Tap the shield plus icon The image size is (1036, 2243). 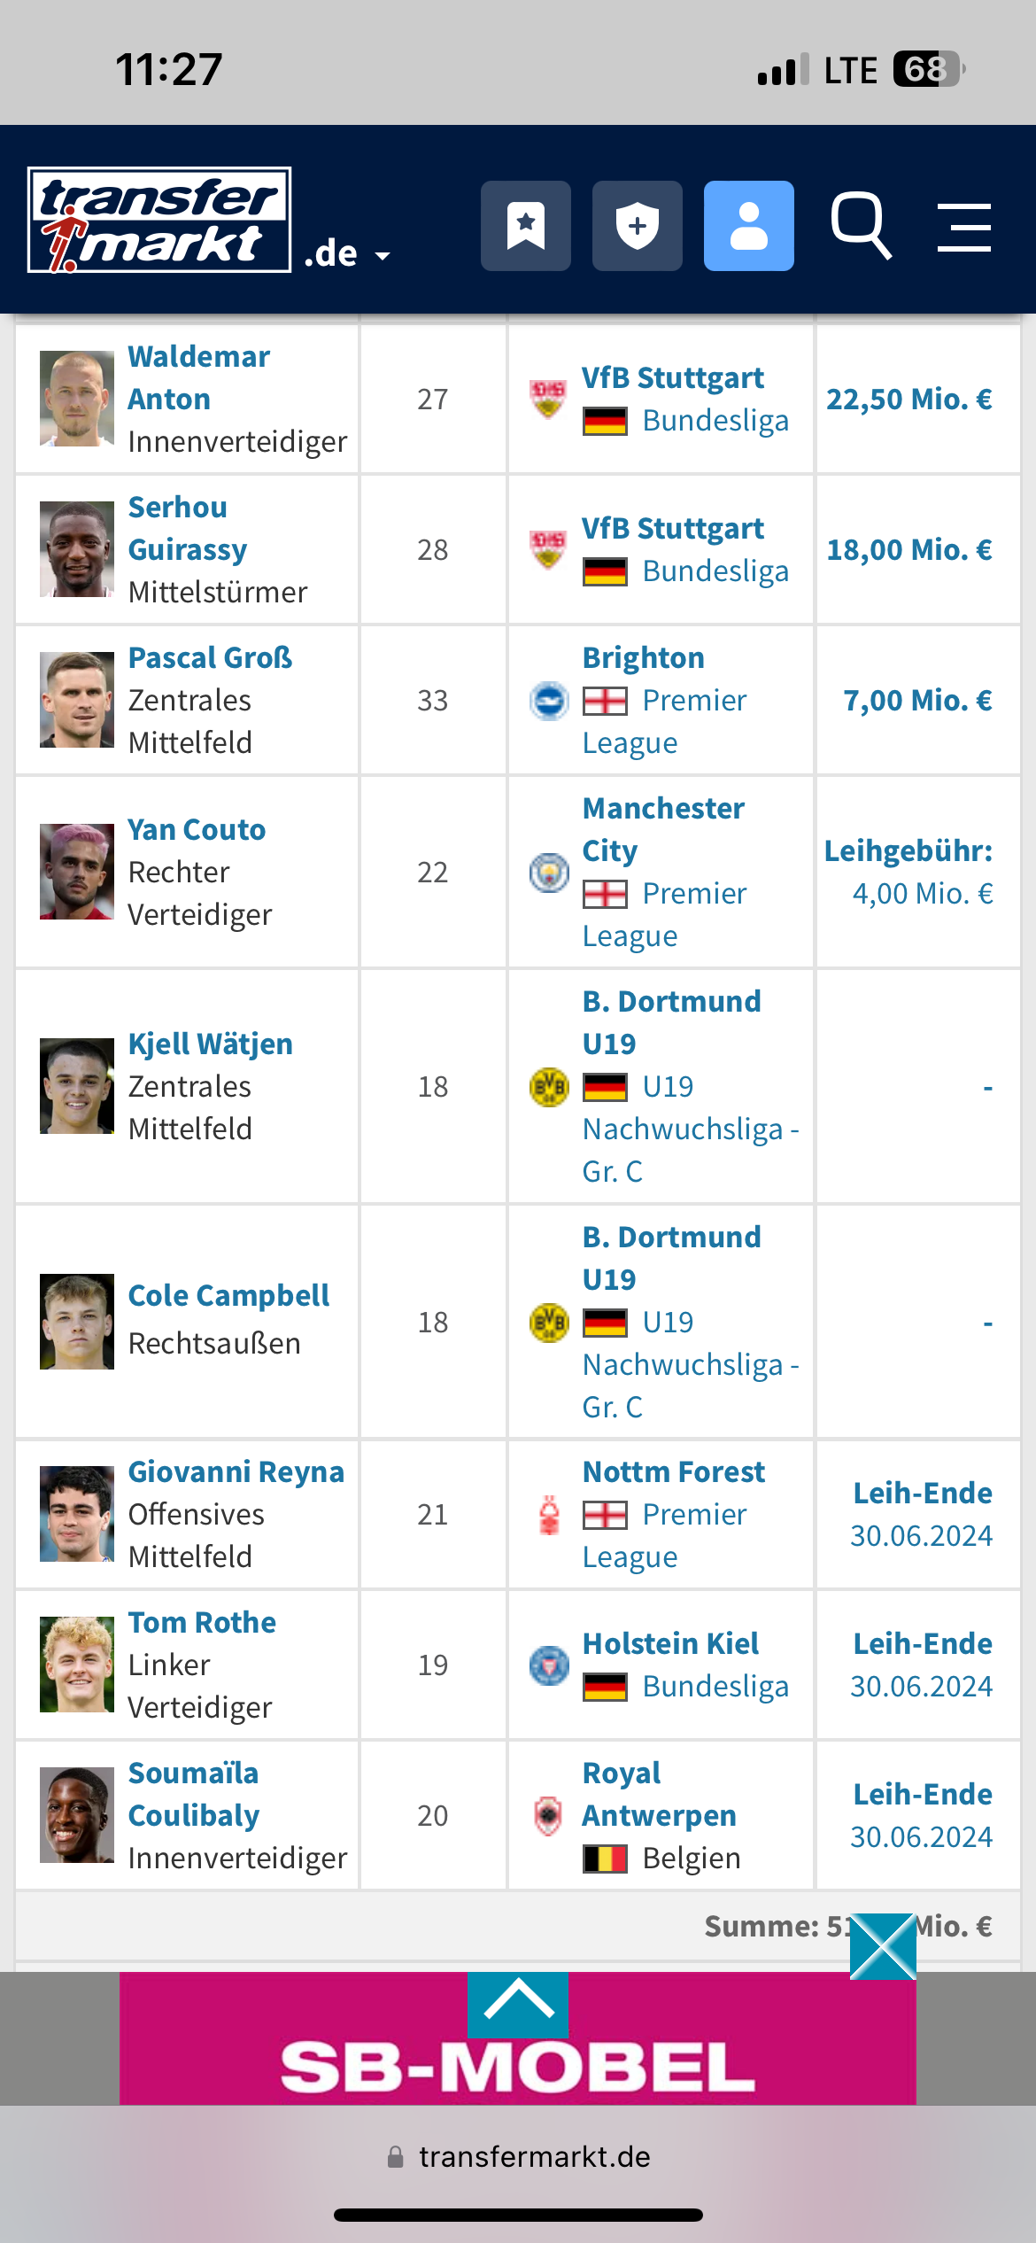coord(637,226)
